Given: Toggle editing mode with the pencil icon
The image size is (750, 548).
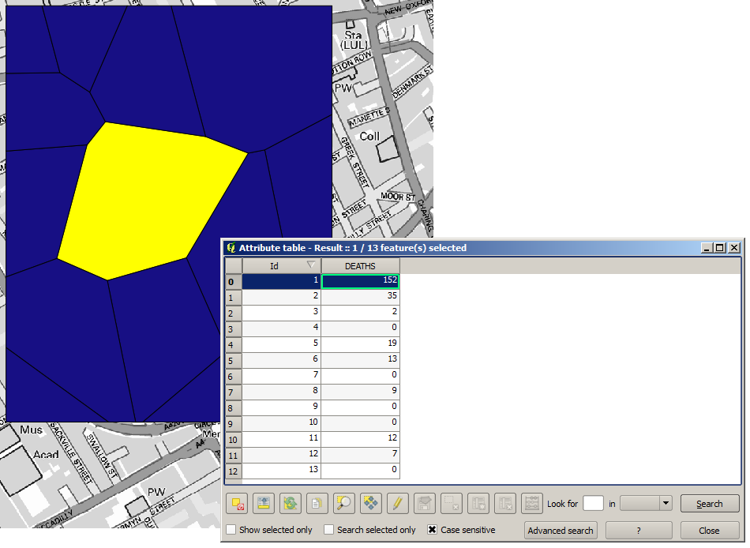Looking at the screenshot, I should tap(396, 503).
